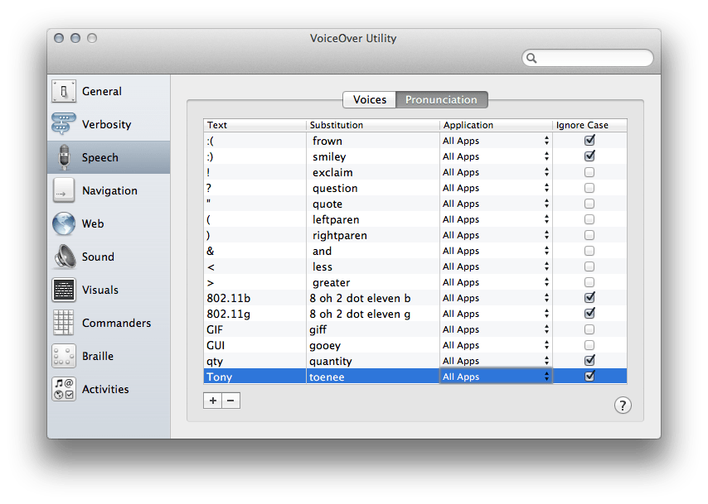Click the Application column header
The height and width of the screenshot is (504, 708).
[496, 125]
